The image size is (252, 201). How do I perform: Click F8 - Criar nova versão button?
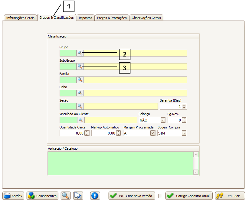click(132, 196)
